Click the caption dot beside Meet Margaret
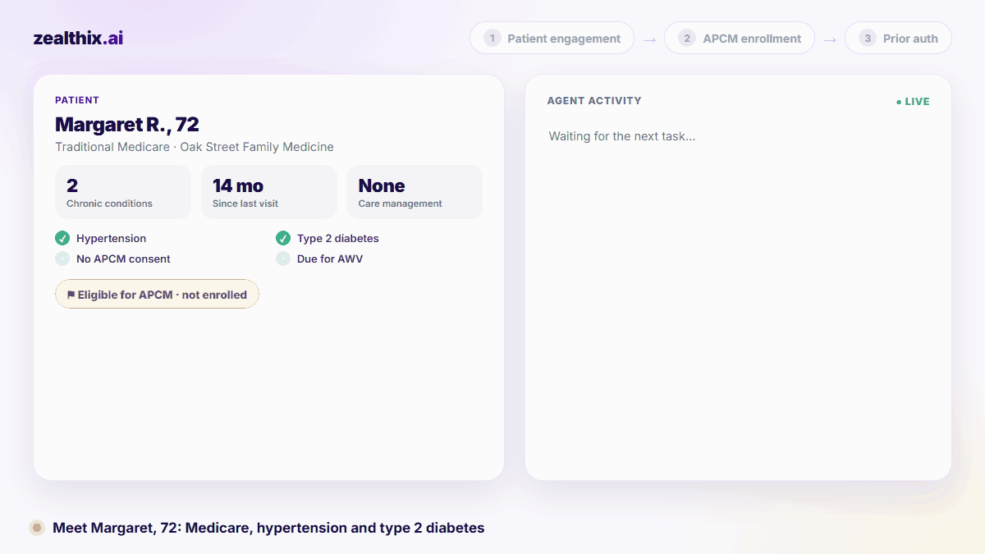This screenshot has height=554, width=985. 36,528
